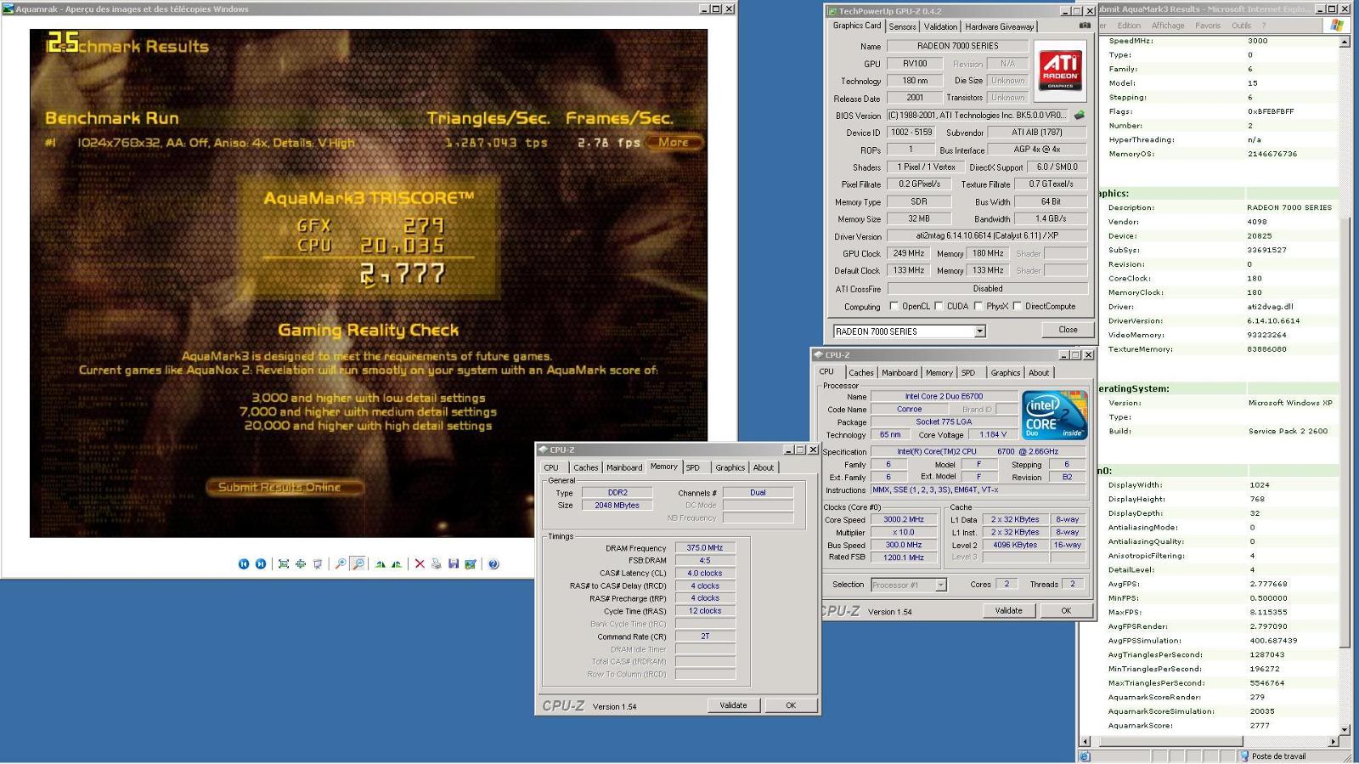The height and width of the screenshot is (764, 1359).
Task: Click the DRAM Frequency 375.0 MHz value
Action: (705, 548)
